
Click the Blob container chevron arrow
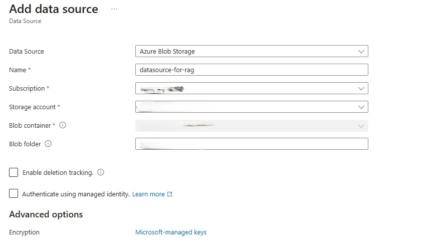(361, 126)
